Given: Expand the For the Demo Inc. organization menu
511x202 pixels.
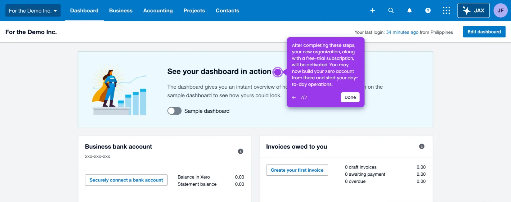Looking at the screenshot, I should [33, 11].
